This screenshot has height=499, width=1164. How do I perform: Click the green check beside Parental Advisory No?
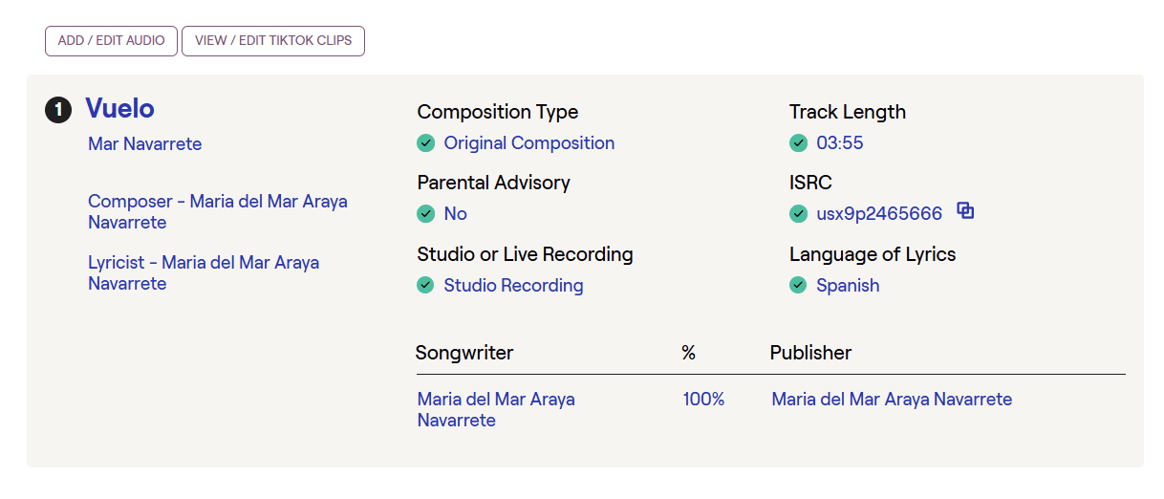pyautogui.click(x=426, y=214)
